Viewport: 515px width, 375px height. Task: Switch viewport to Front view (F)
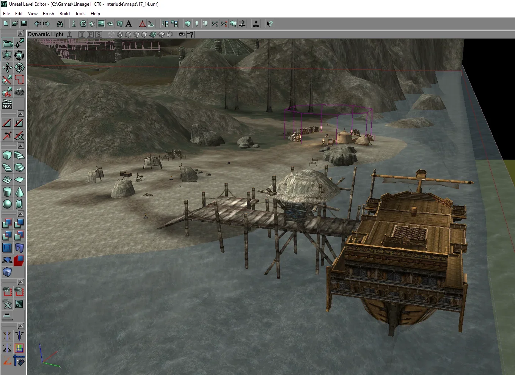[x=90, y=34]
